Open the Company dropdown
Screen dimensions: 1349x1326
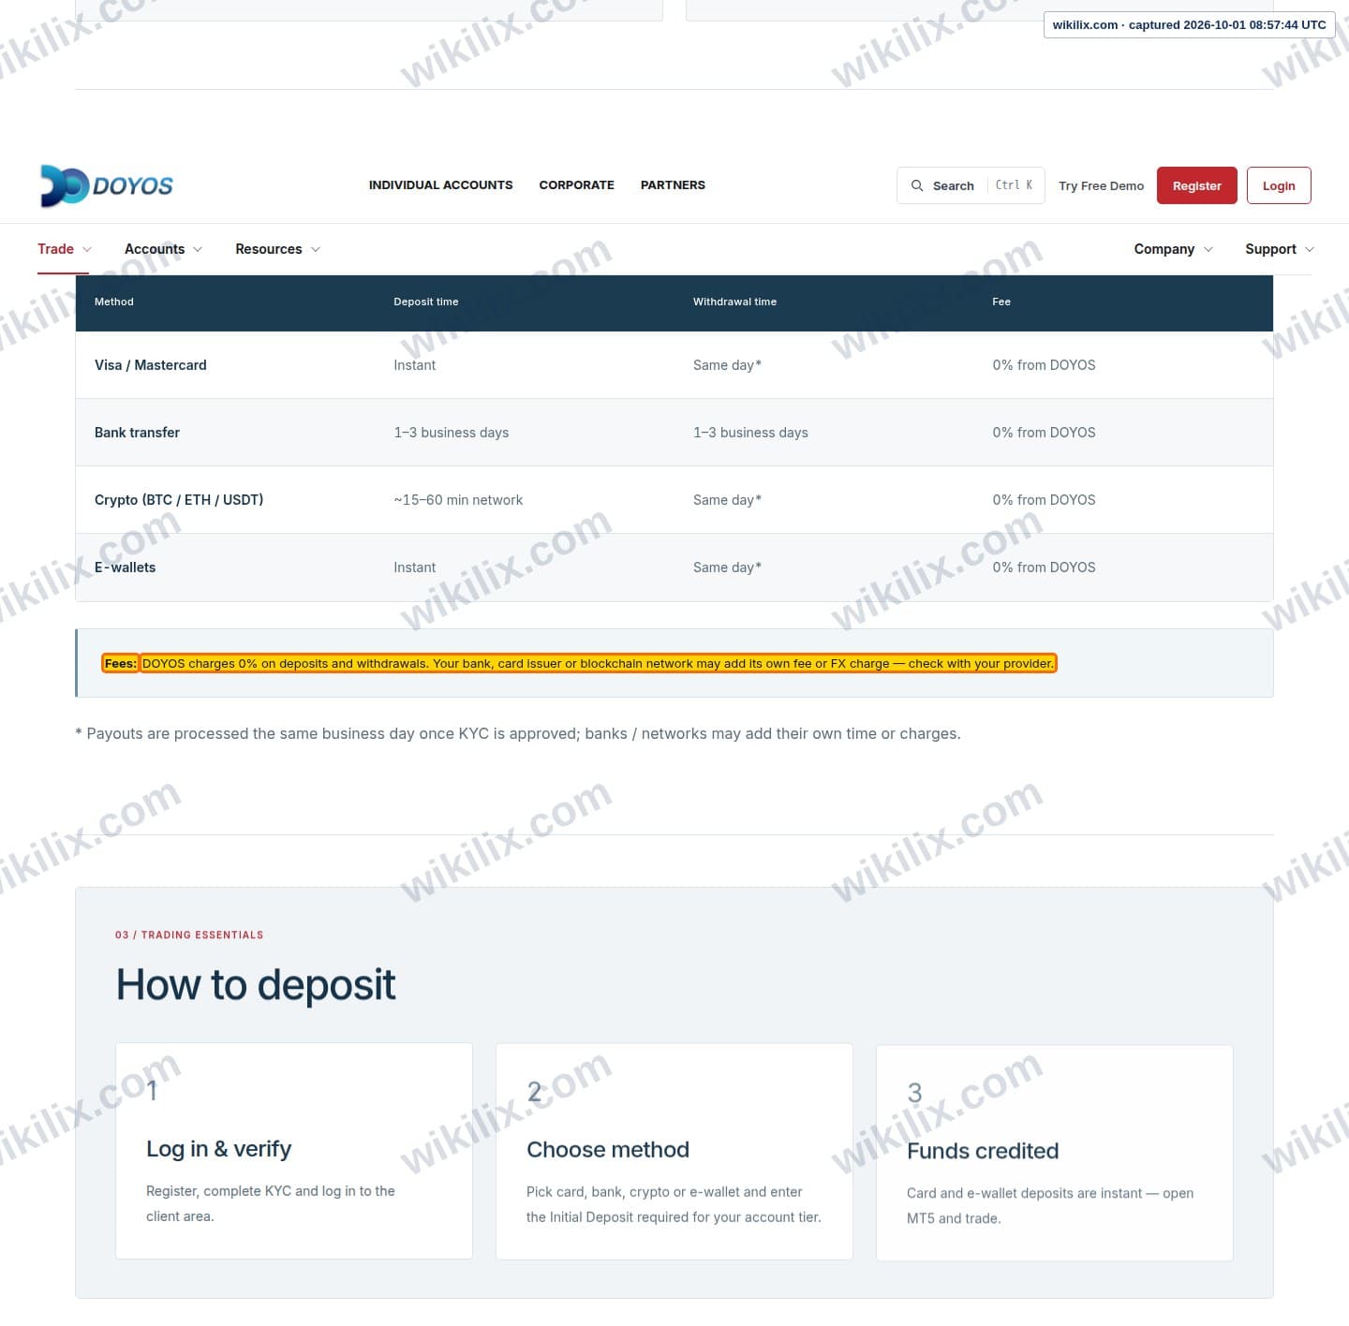click(x=1173, y=249)
